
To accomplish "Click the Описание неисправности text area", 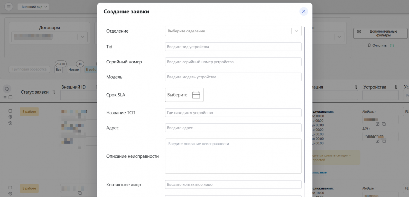I will [x=233, y=156].
